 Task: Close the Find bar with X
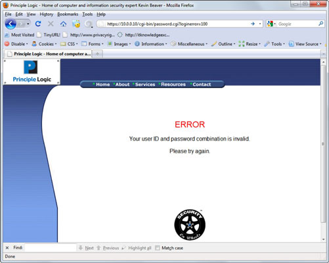(x=7, y=248)
